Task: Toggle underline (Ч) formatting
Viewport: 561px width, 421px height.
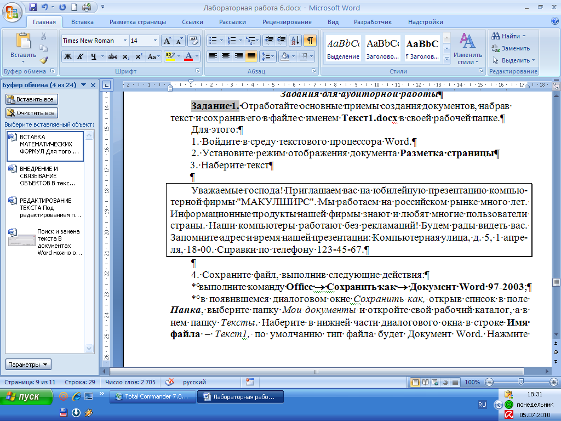Action: tap(93, 56)
